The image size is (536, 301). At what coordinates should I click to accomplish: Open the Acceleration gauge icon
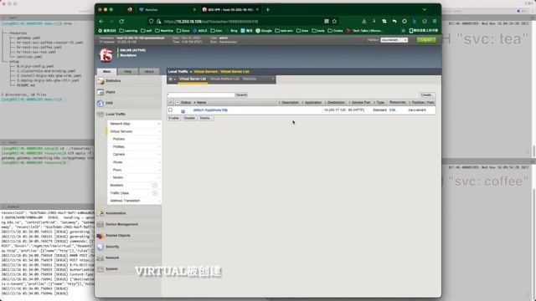(x=100, y=213)
